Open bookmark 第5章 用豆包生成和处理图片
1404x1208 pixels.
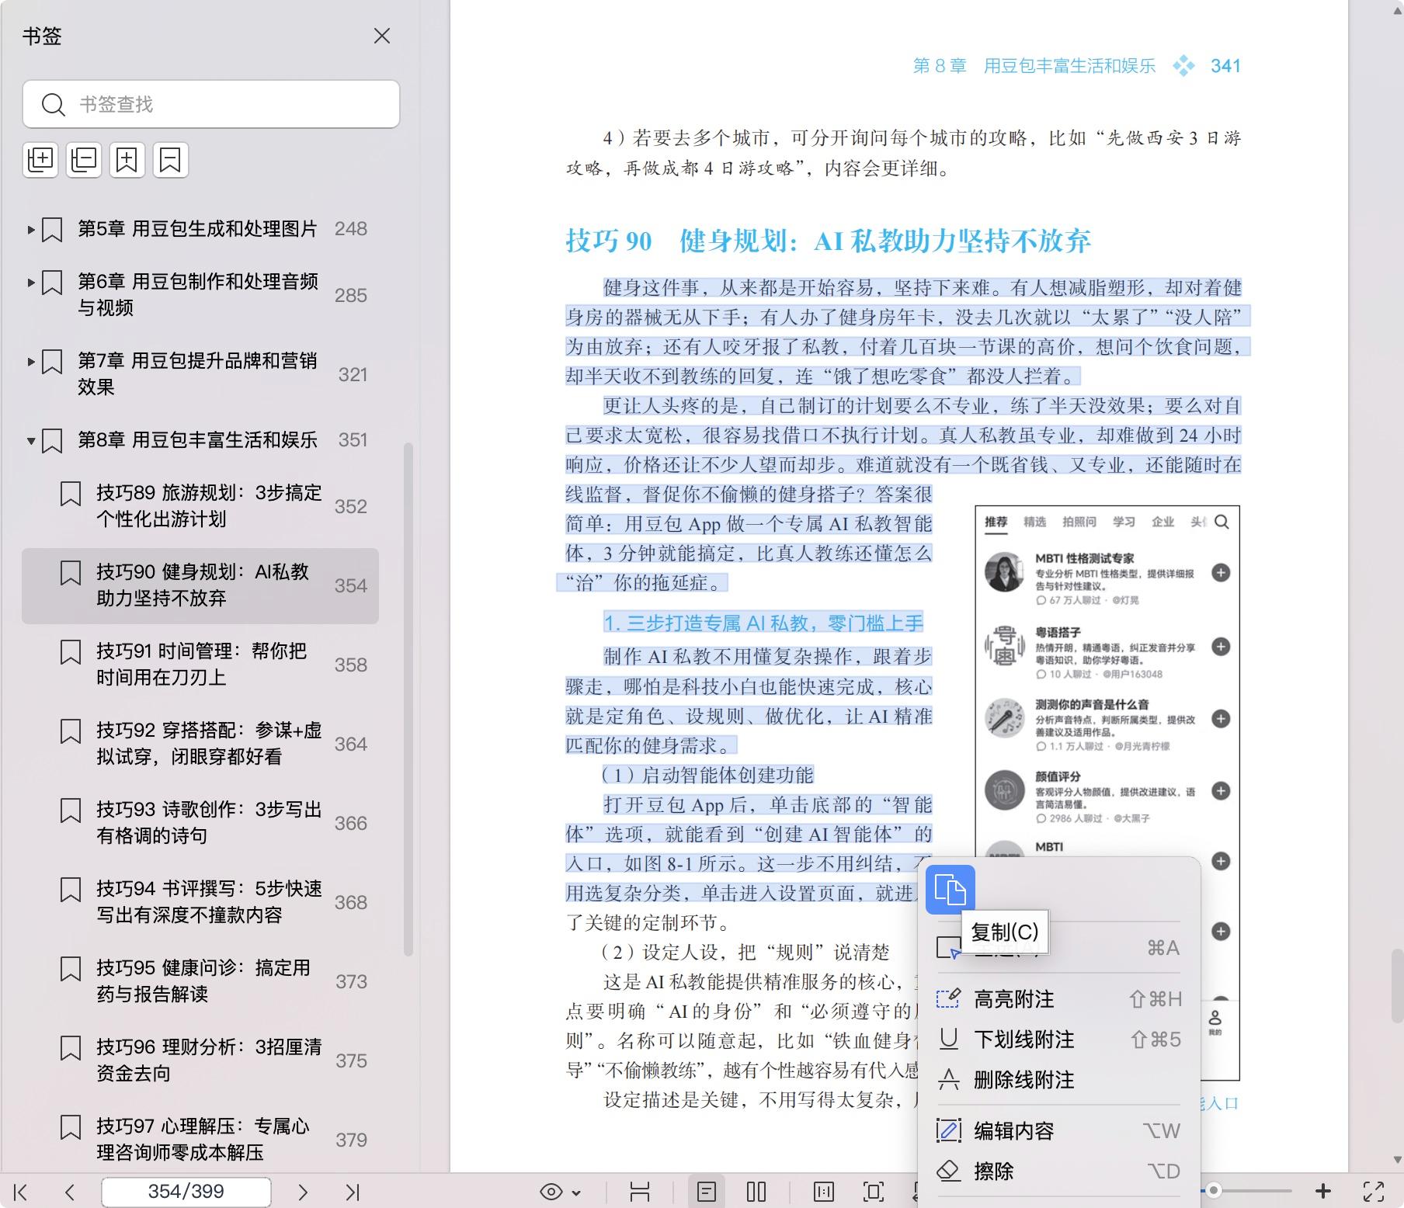[x=197, y=229]
